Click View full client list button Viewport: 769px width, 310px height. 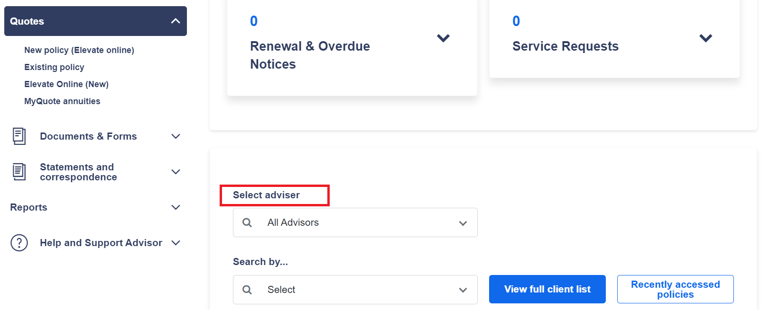(547, 289)
